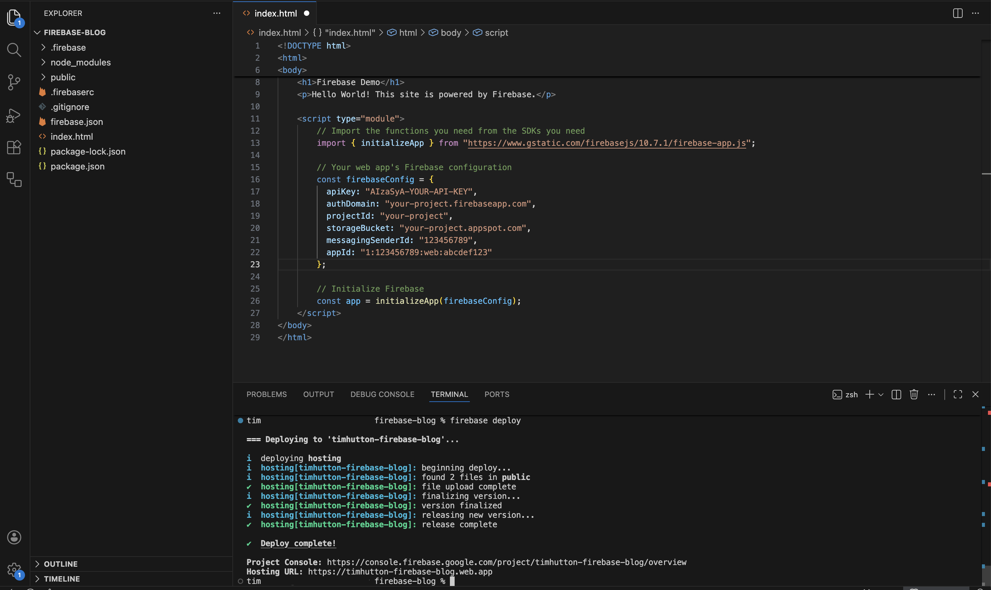Select the zsh terminal shell label
The width and height of the screenshot is (991, 590).
(x=845, y=394)
